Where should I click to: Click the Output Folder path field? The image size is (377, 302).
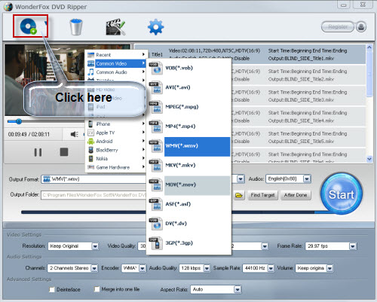93,195
